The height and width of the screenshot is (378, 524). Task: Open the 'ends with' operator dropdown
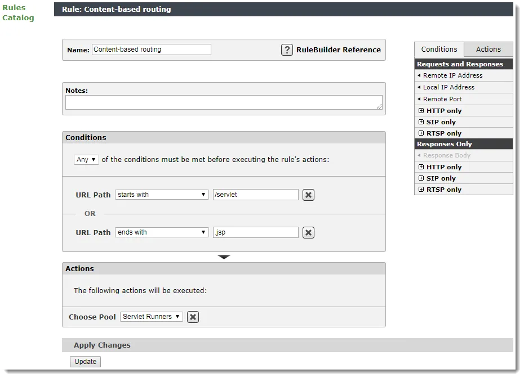click(162, 232)
